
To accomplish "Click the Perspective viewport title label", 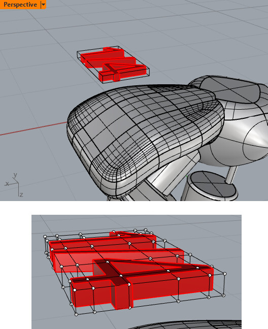I will pyautogui.click(x=20, y=5).
